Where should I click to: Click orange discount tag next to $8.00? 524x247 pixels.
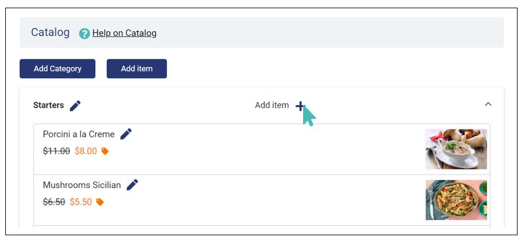coord(105,151)
